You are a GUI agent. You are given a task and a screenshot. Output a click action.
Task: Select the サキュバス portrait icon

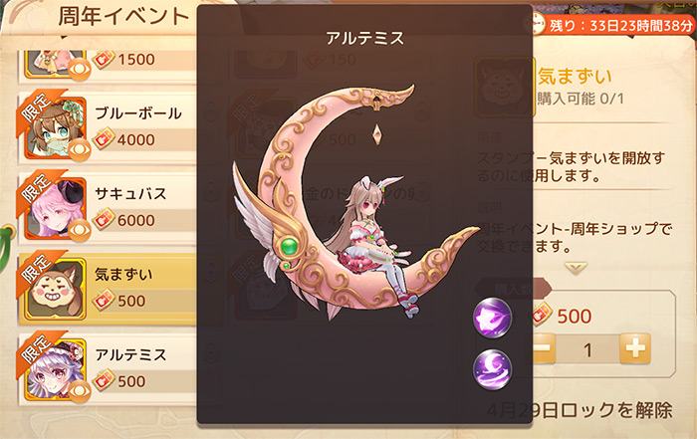pos(55,208)
